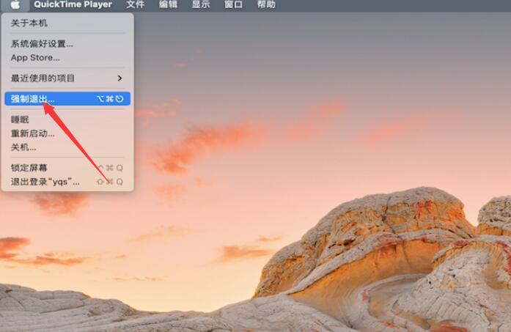Select 锁定屏幕 in the Apple menu
The width and height of the screenshot is (511, 332).
29,168
